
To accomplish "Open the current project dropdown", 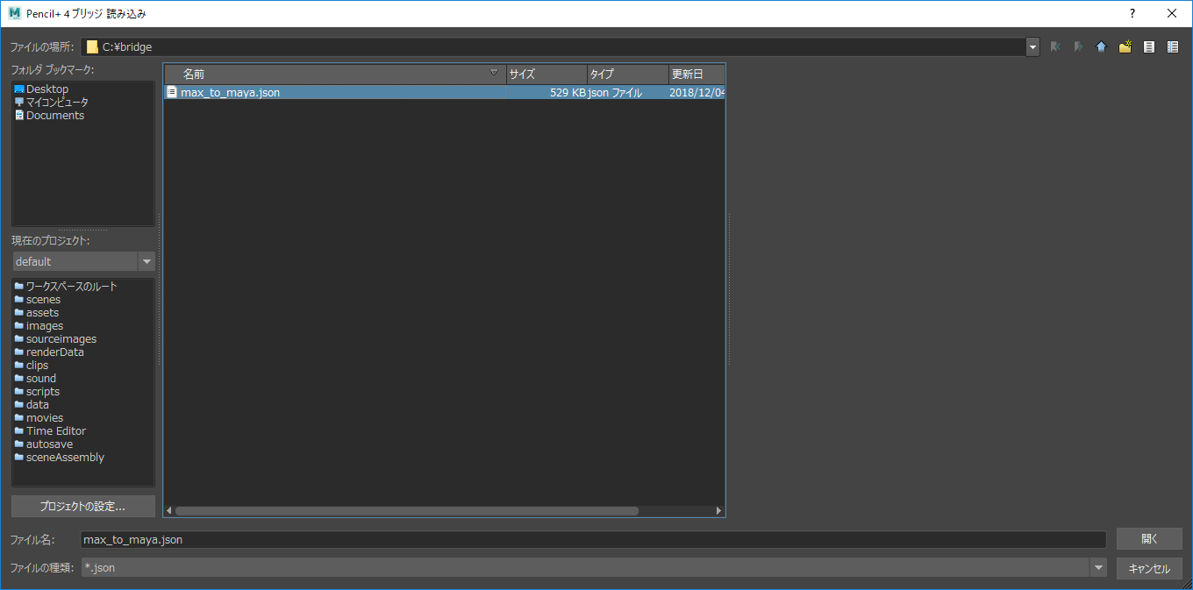I will [x=146, y=261].
